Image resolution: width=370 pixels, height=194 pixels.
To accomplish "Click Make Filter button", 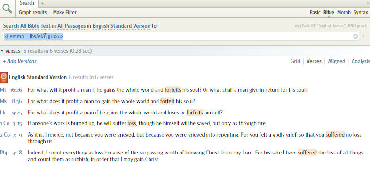I will tap(65, 12).
